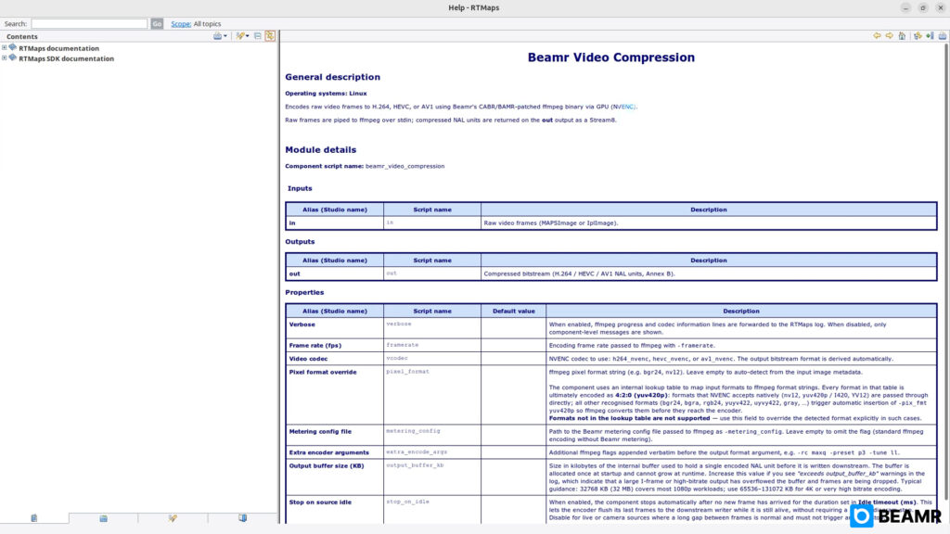Select RTMaps SDK documentation book entry
950x534 pixels.
tap(66, 58)
